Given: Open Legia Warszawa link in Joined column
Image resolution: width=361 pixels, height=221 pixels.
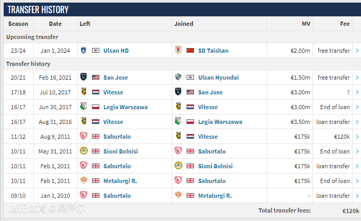Looking at the screenshot, I should point(220,122).
